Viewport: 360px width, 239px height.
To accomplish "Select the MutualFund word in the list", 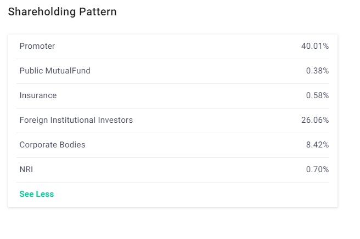I will coord(67,71).
